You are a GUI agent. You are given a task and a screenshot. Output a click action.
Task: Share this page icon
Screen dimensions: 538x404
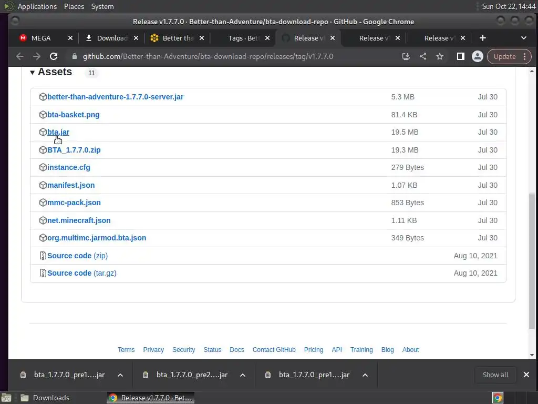pos(423,56)
